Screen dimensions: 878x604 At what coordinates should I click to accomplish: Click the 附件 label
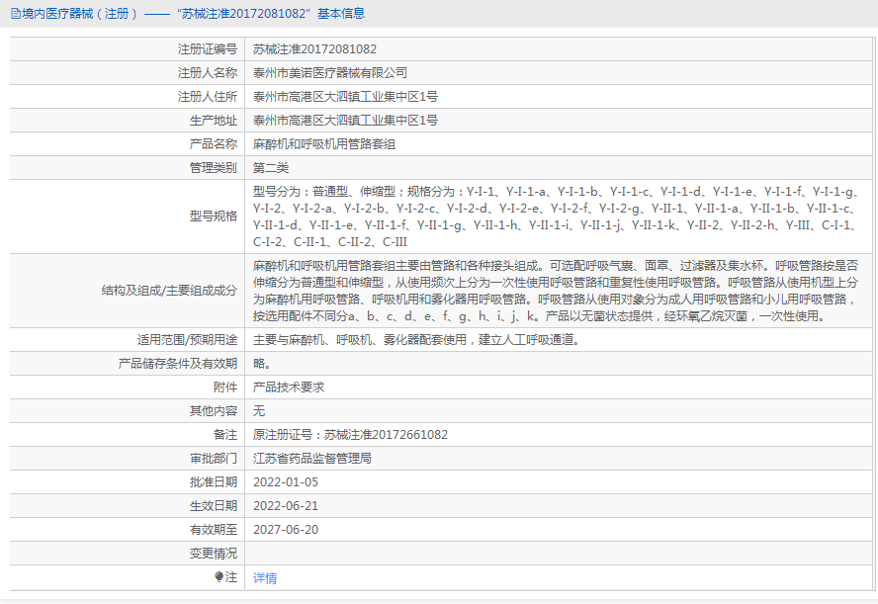click(x=225, y=388)
